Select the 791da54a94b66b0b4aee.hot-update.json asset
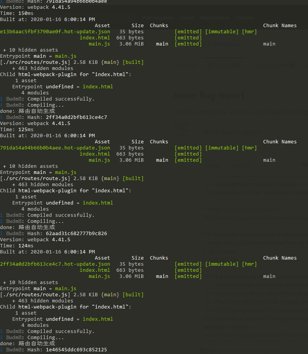The height and width of the screenshot is (354, 308). coord(55,148)
